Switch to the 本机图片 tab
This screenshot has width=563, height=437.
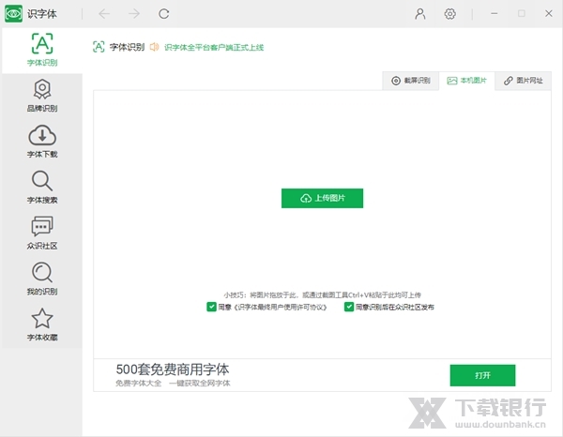click(466, 81)
